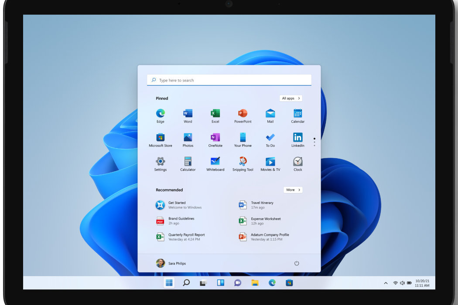
Task: Launch Word from pinned apps
Action: 188,114
